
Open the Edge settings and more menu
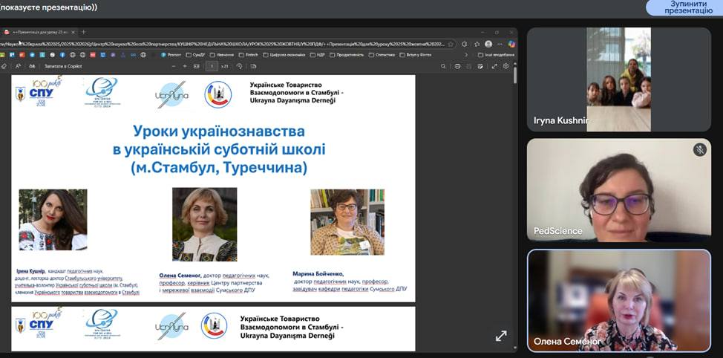pyautogui.click(x=501, y=44)
